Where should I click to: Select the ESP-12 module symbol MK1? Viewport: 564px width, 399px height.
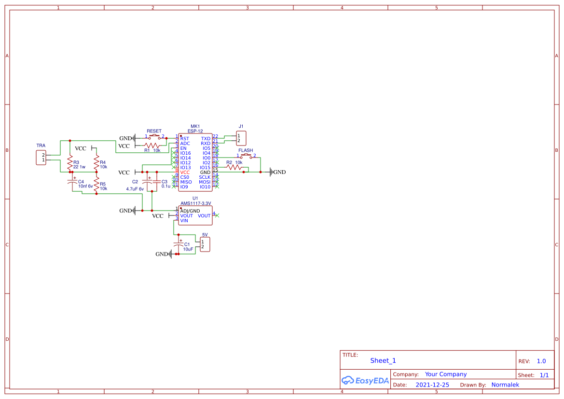(195, 161)
